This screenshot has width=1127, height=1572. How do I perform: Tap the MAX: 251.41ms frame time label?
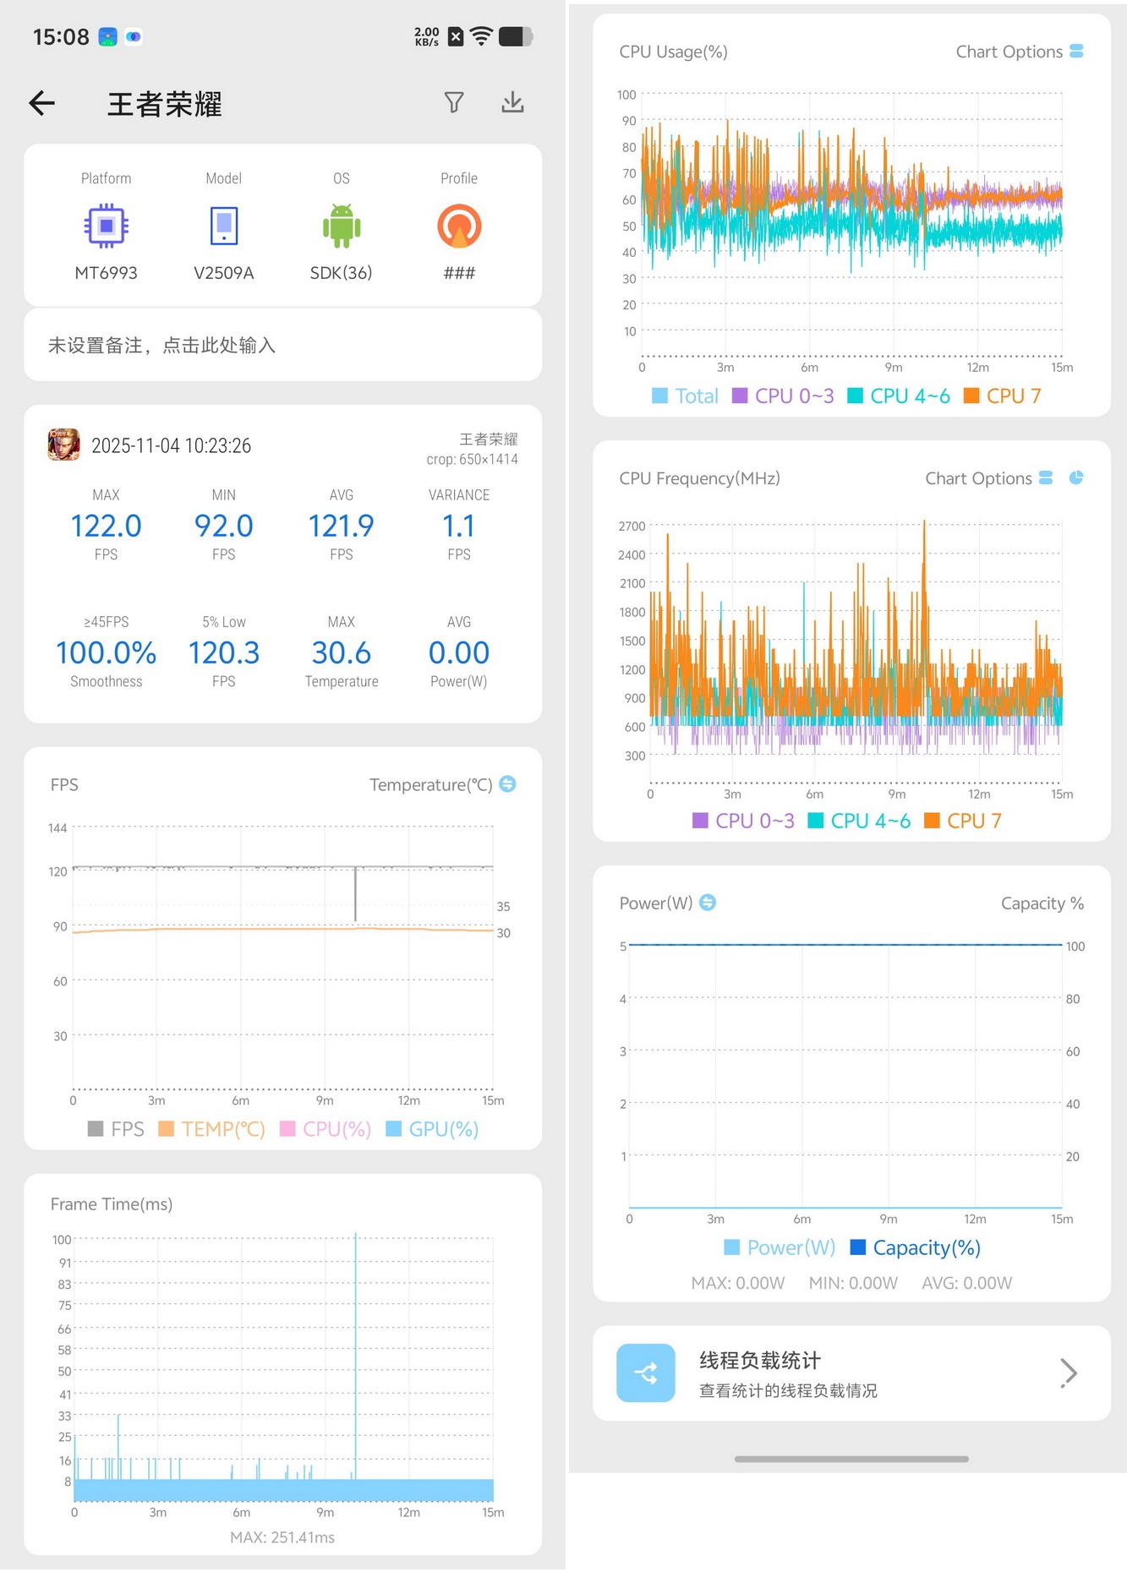[x=282, y=1537]
